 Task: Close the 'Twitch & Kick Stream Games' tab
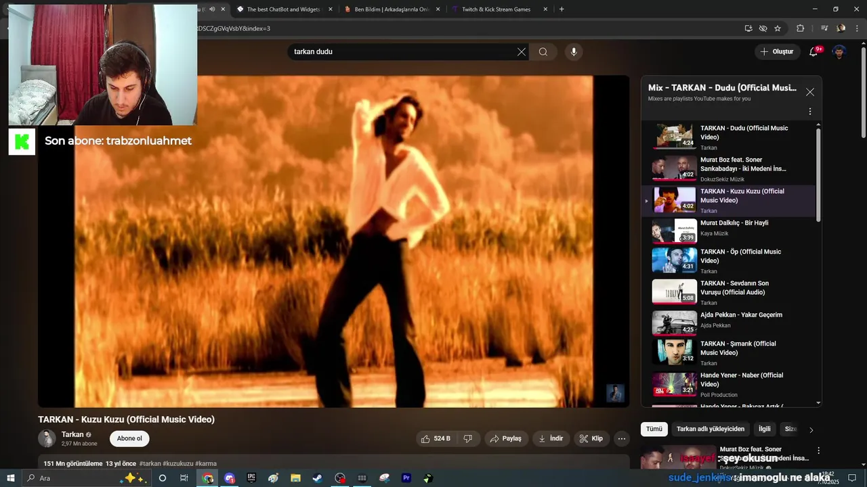[x=545, y=9]
